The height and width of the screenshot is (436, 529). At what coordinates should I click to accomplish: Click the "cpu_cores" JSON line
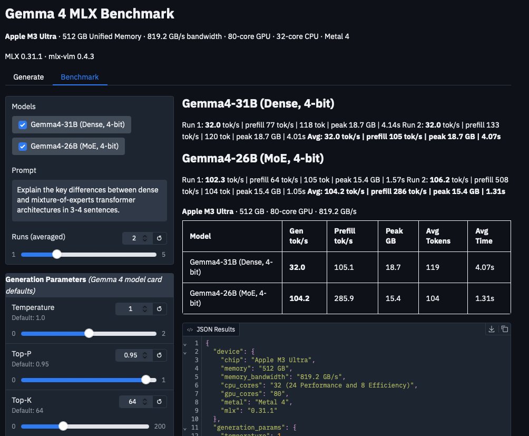pos(319,385)
